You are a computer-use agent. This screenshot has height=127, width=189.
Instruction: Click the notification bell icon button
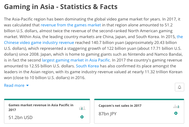pyautogui.click(x=179, y=87)
